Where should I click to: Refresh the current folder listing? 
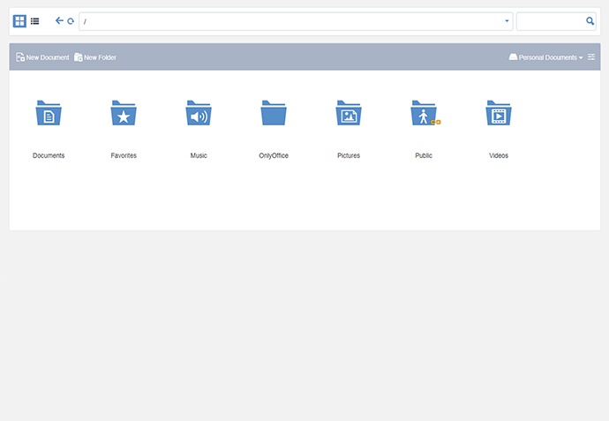pyautogui.click(x=71, y=20)
